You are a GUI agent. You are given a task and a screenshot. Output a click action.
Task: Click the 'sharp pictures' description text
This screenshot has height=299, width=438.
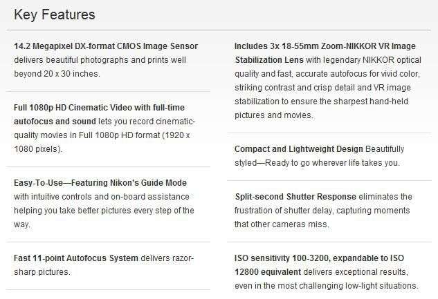click(x=42, y=272)
